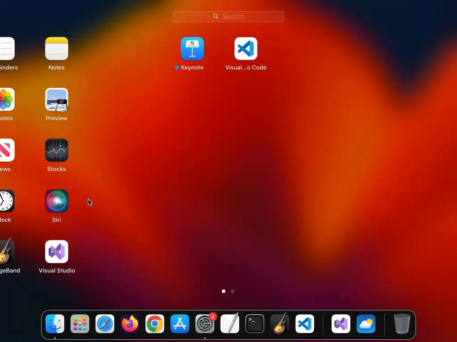Open App Store from the Dock
The width and height of the screenshot is (457, 342).
click(x=180, y=324)
